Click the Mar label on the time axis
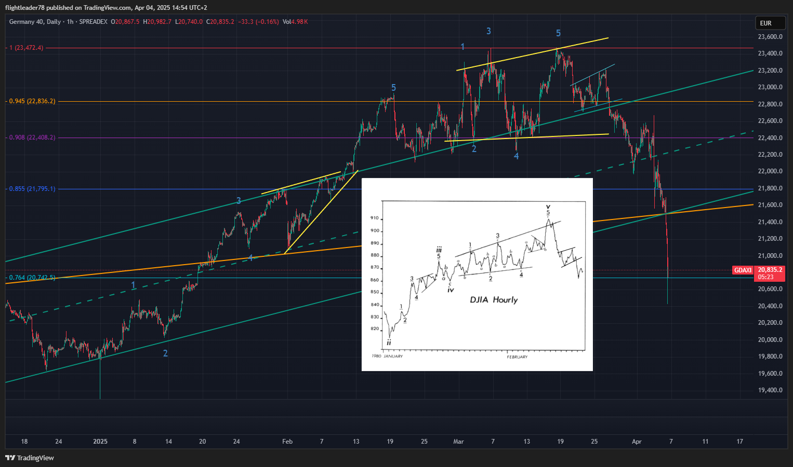 (458, 442)
